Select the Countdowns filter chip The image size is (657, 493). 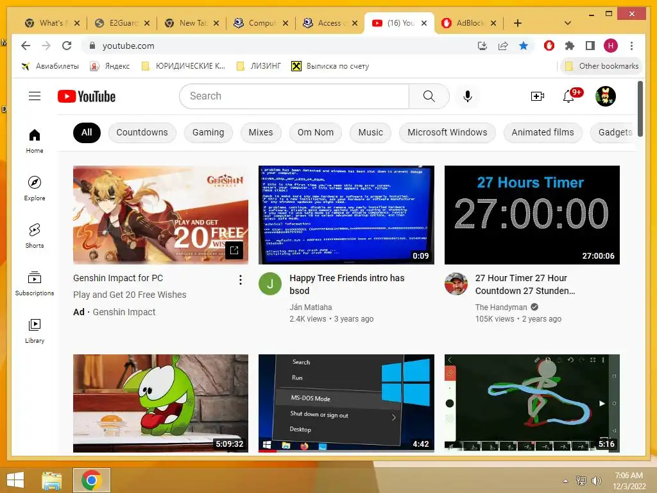click(142, 132)
